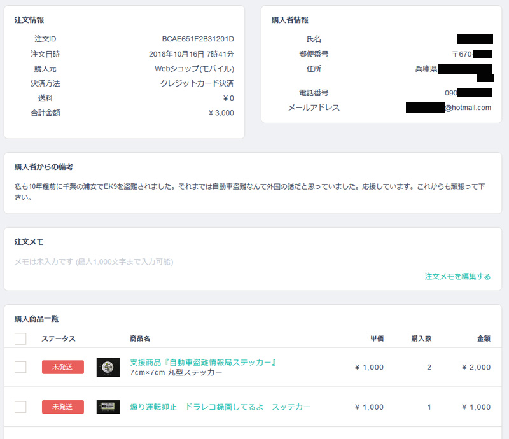Click the ドラレコ sticker product thumbnail
Image resolution: width=509 pixels, height=439 pixels.
(108, 407)
